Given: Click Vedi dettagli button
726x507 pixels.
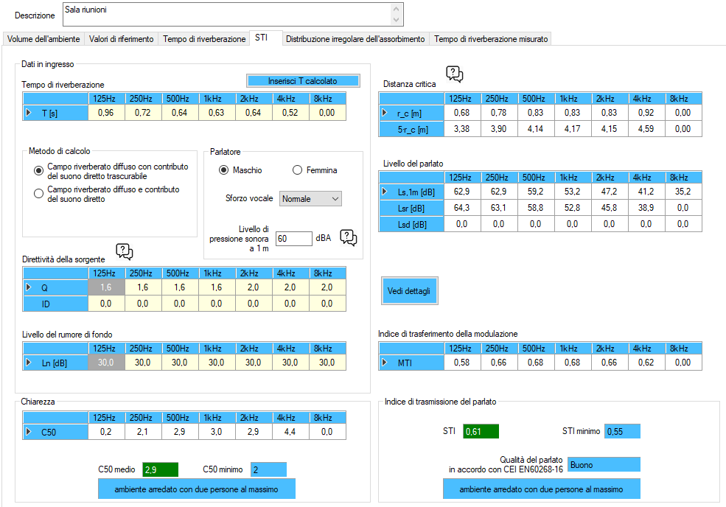Looking at the screenshot, I should 409,291.
